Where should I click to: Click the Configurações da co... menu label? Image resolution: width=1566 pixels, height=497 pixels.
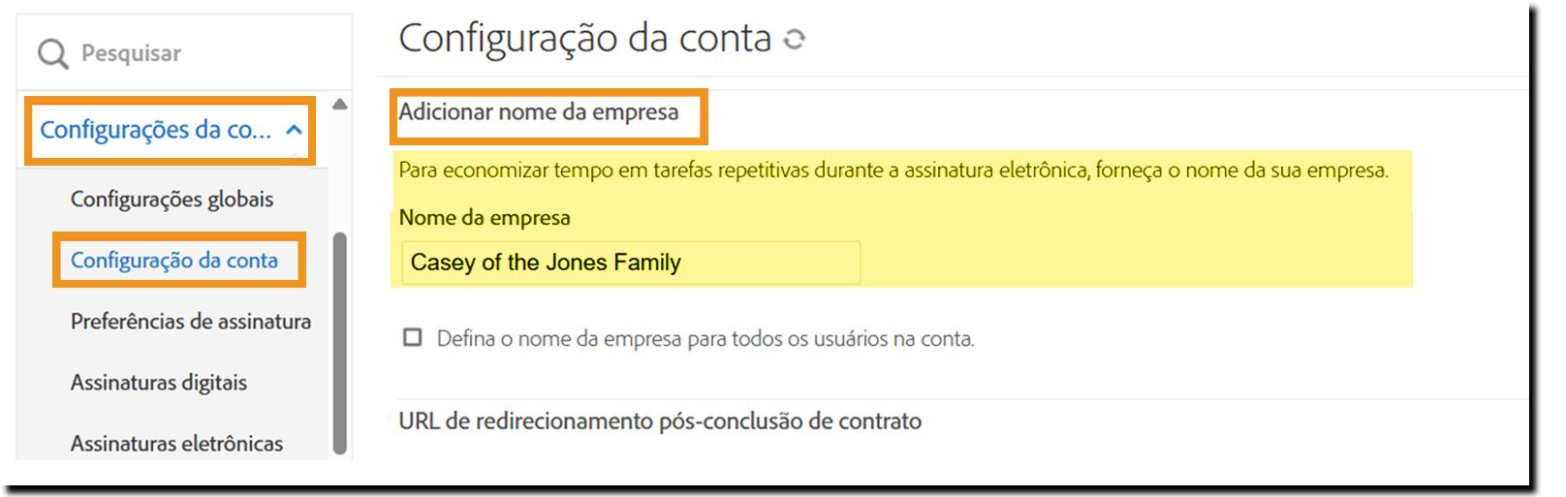point(155,131)
